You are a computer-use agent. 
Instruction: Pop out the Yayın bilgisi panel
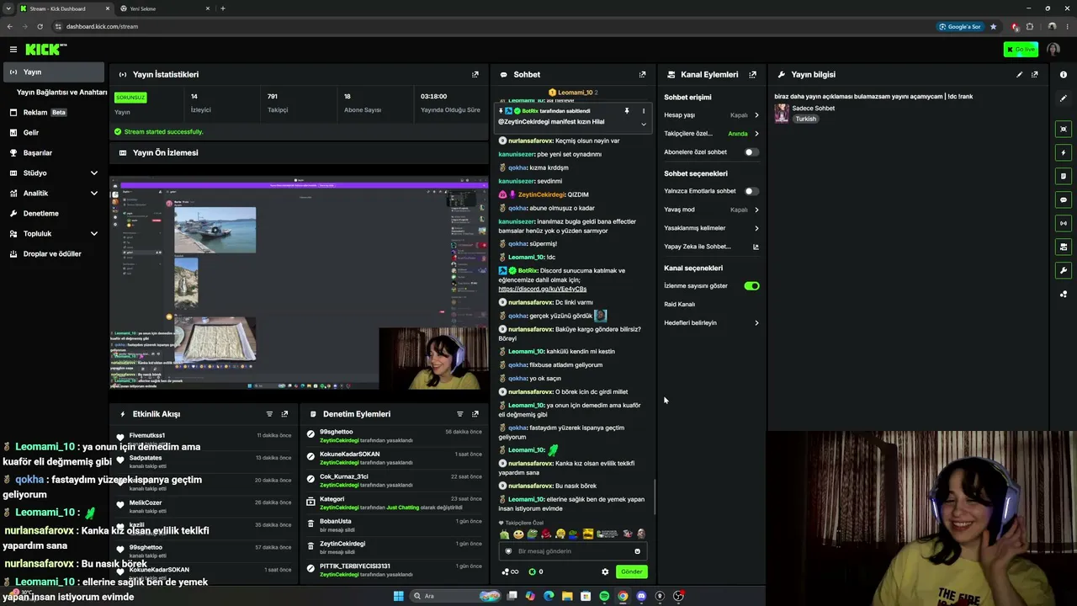pos(1035,74)
